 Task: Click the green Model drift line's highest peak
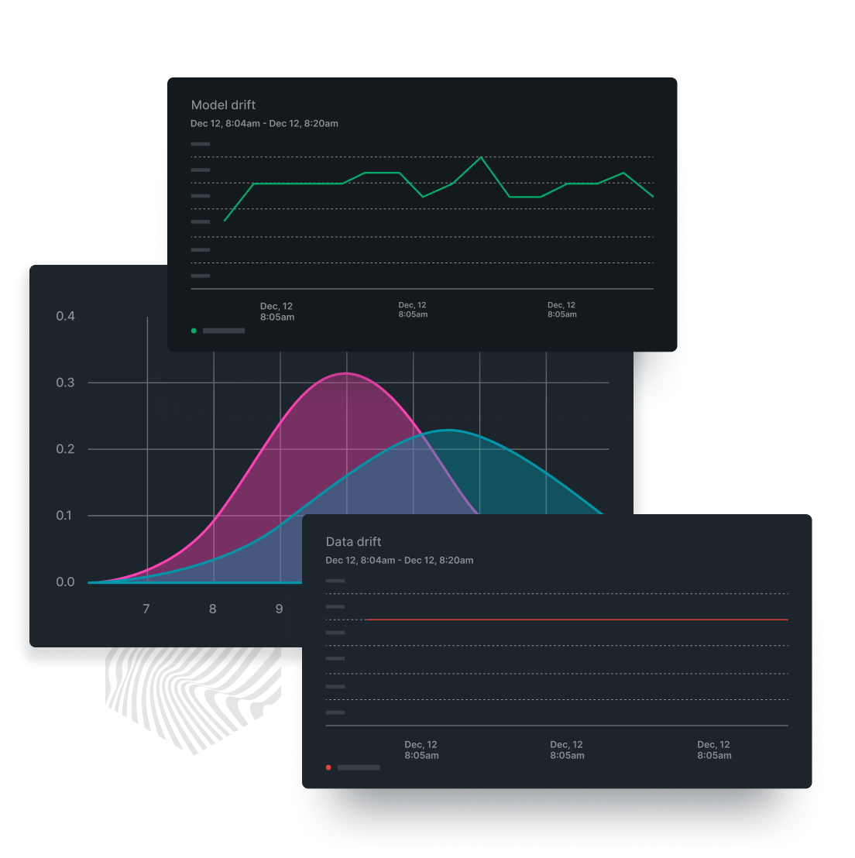(x=481, y=158)
